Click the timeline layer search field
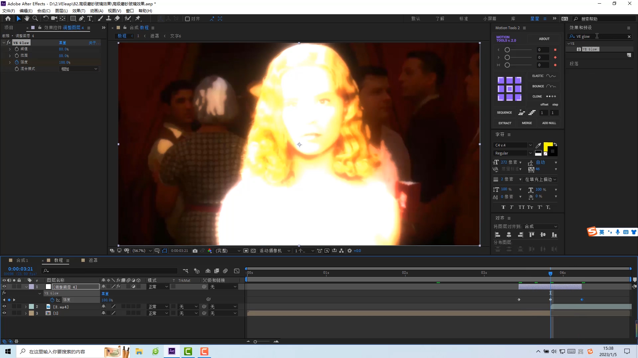 pos(110,271)
